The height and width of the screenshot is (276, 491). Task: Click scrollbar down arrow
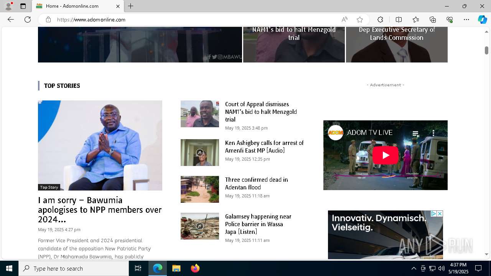pos(486,254)
